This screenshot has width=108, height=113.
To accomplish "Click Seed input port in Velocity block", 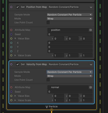I will click(x=11, y=92).
